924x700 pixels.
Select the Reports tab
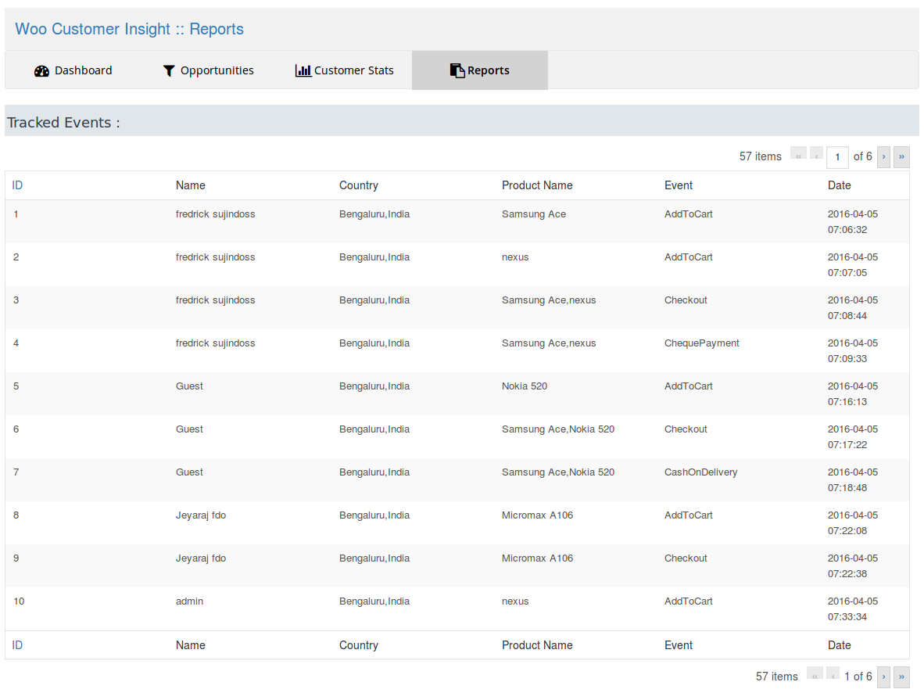click(479, 70)
